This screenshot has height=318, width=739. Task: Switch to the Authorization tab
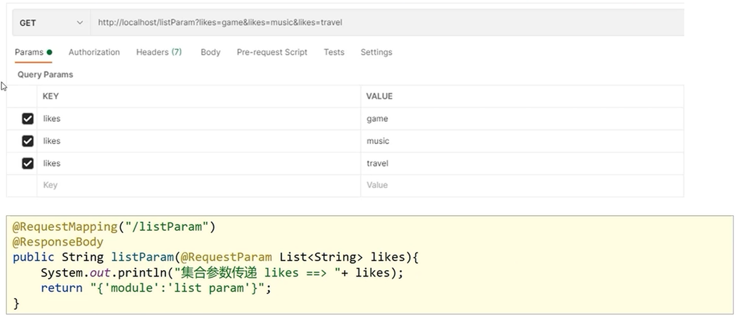click(94, 52)
